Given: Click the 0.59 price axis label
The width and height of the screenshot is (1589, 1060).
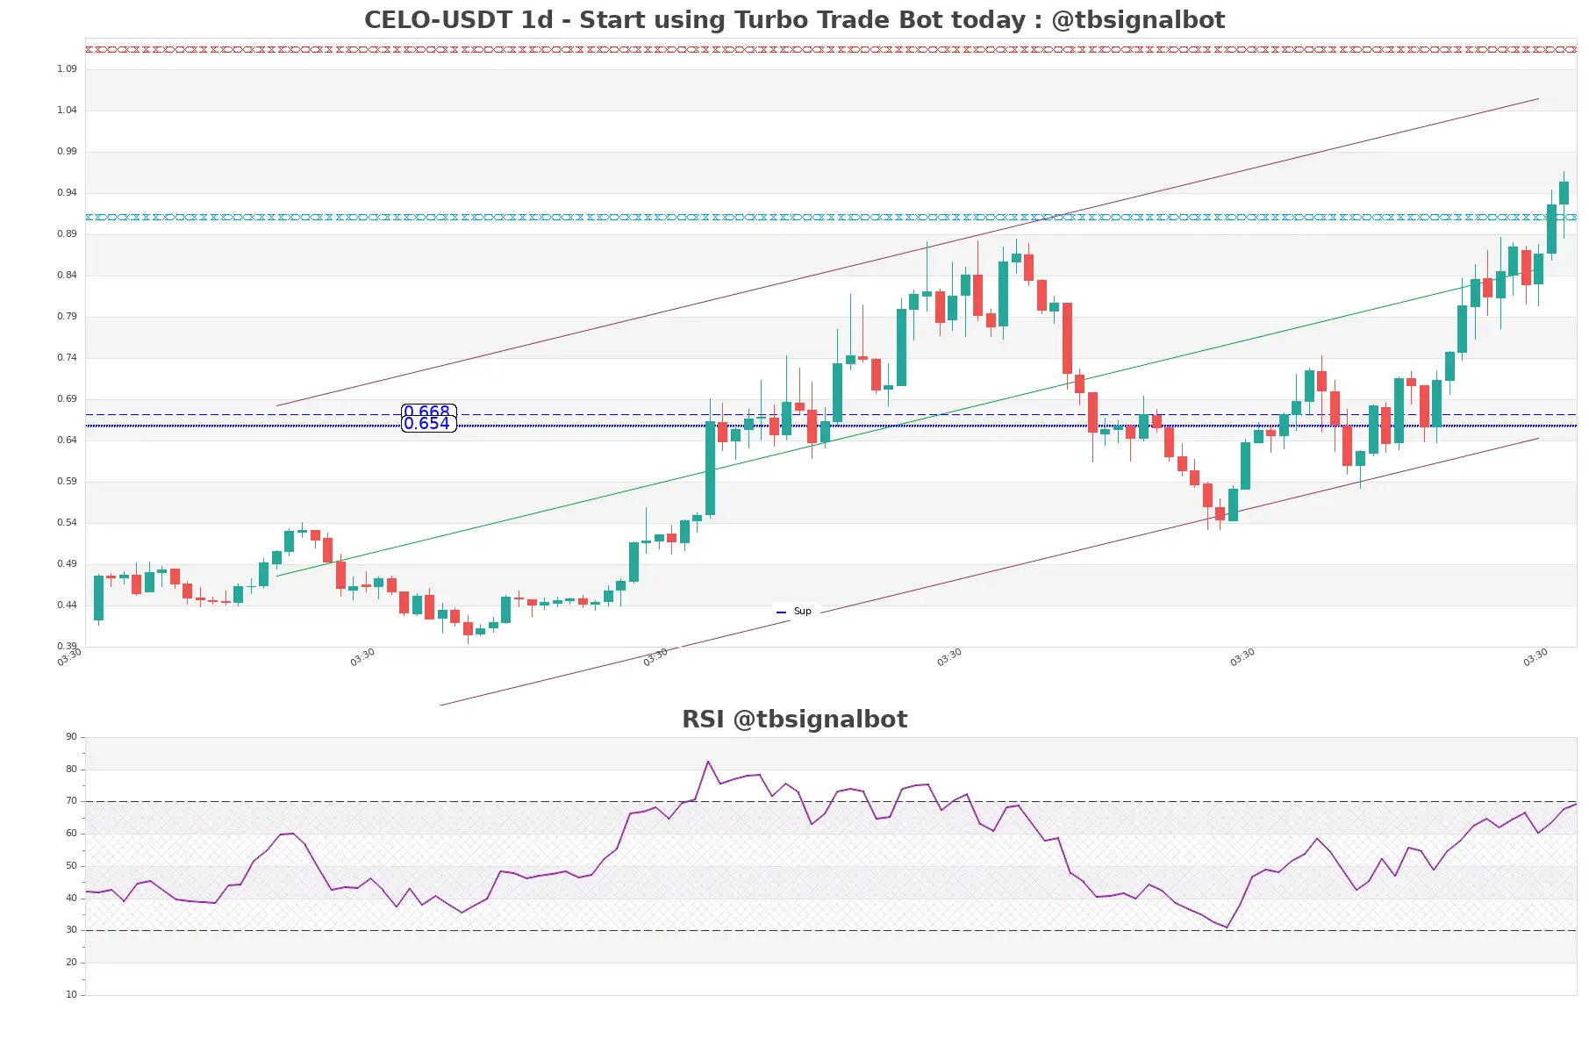Looking at the screenshot, I should [x=67, y=481].
